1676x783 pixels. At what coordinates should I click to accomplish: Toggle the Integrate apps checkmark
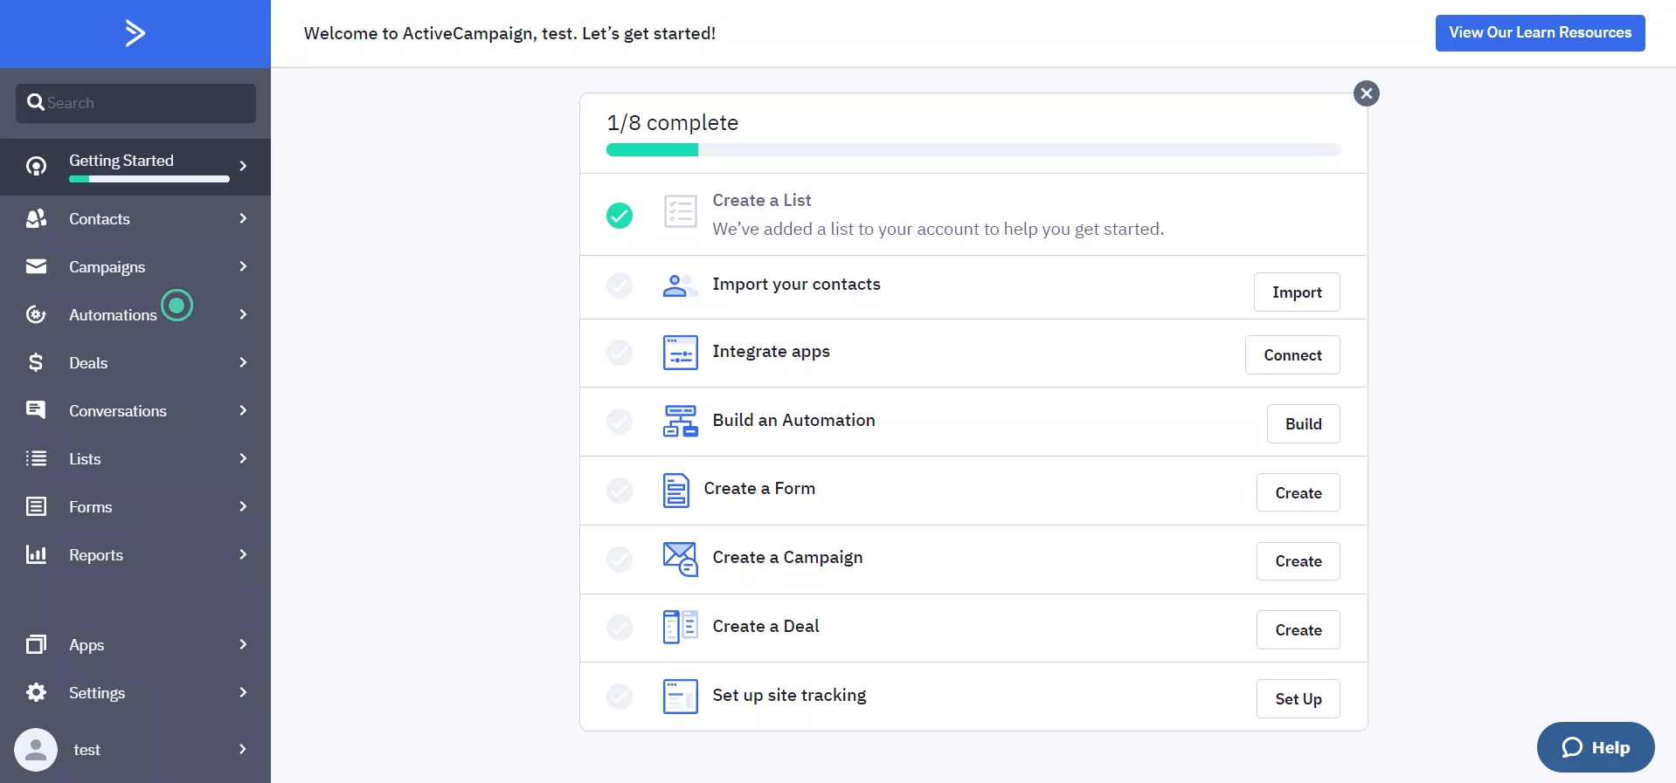click(620, 353)
